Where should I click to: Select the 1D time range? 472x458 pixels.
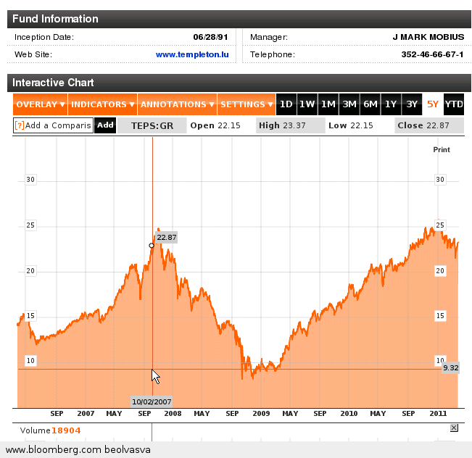[x=286, y=104]
